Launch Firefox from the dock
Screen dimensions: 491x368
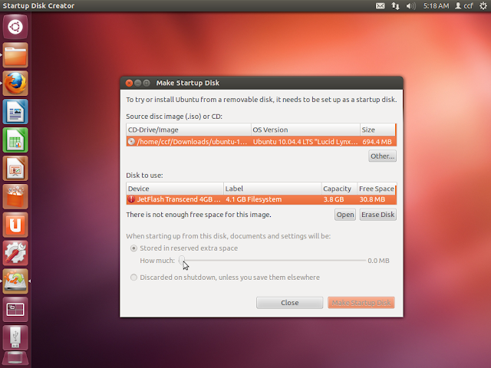tap(15, 84)
